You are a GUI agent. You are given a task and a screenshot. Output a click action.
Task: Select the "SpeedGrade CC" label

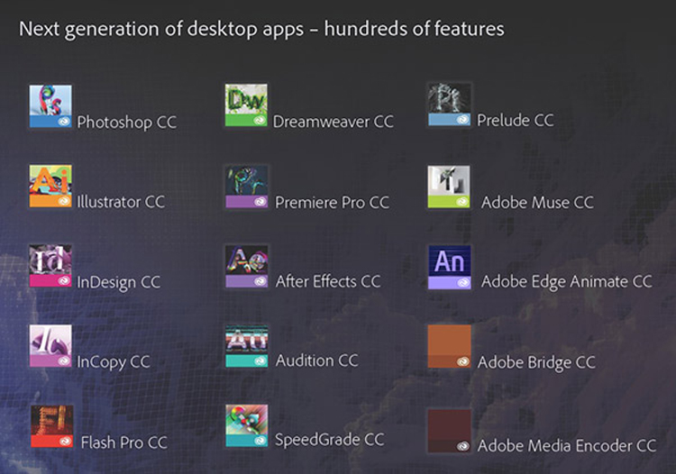(x=330, y=440)
